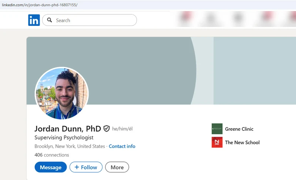Click the verification shield badge beside the name
Viewport: 296px width, 180px height.
point(107,129)
